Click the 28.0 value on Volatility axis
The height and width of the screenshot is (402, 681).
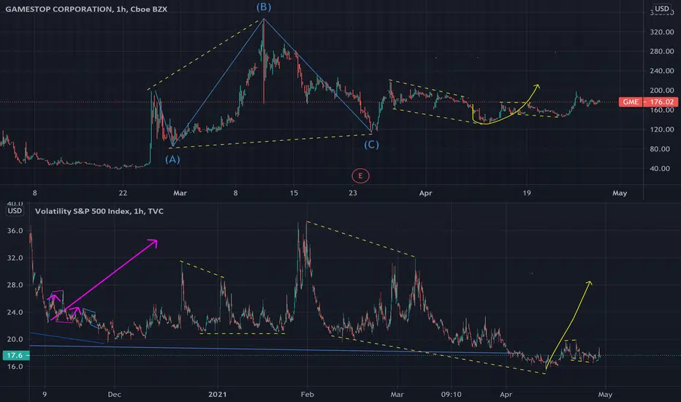click(x=15, y=285)
